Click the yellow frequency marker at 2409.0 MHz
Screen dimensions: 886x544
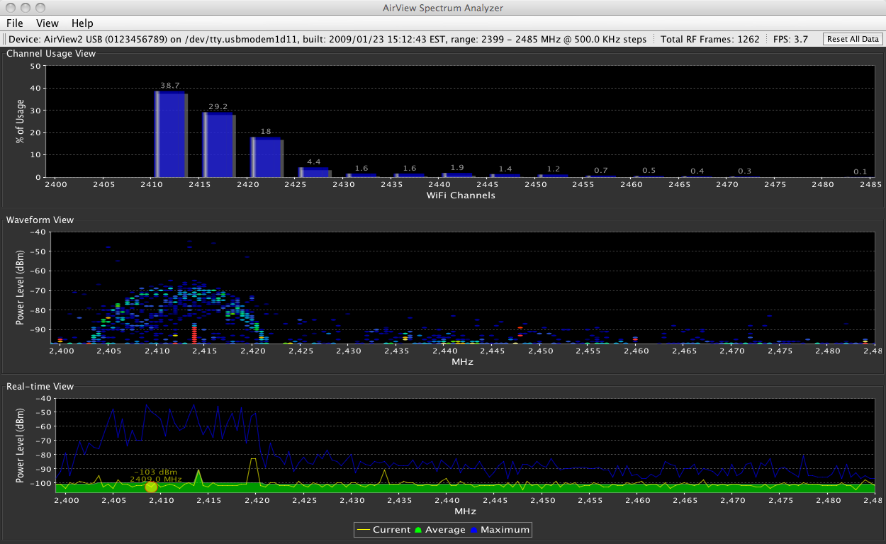coord(151,487)
